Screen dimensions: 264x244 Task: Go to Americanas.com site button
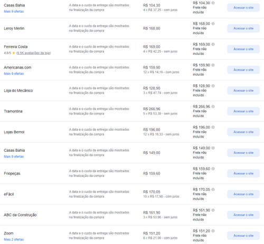coord(243,70)
